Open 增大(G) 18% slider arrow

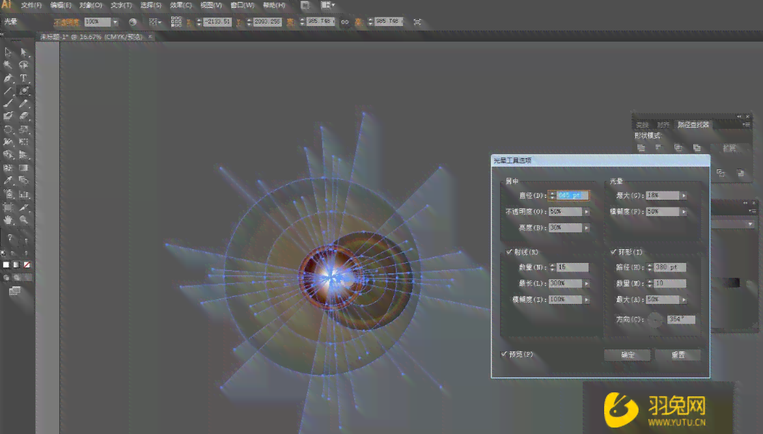pyautogui.click(x=684, y=196)
